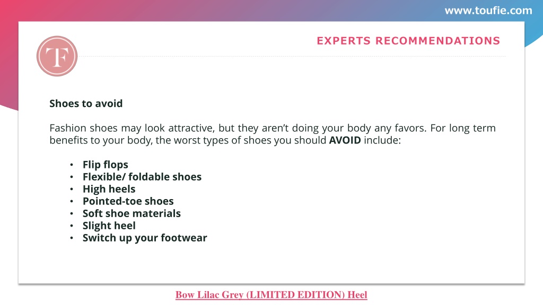Click the bullet dot beside Switch up your footwear

pyautogui.click(x=72, y=238)
